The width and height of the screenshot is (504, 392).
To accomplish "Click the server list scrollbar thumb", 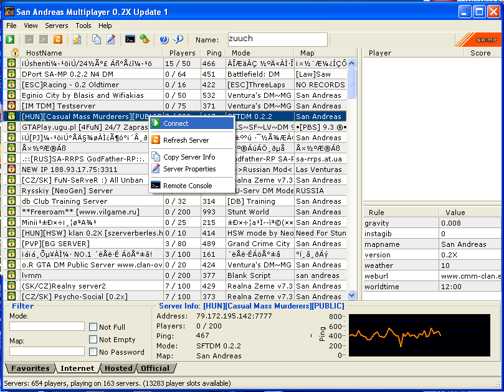I will pyautogui.click(x=351, y=84).
